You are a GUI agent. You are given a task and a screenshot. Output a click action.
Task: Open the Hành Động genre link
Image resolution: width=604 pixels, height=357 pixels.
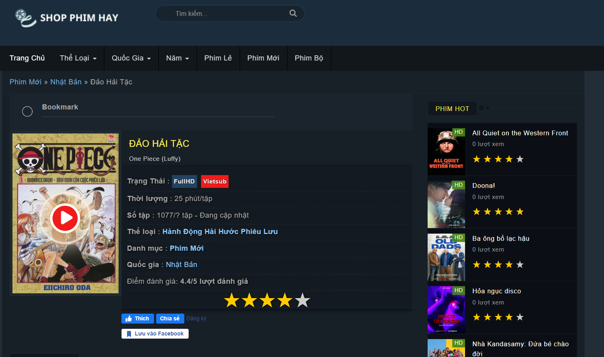183,232
